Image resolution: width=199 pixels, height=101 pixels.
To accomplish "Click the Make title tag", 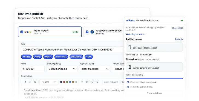I will pos(38,57).
